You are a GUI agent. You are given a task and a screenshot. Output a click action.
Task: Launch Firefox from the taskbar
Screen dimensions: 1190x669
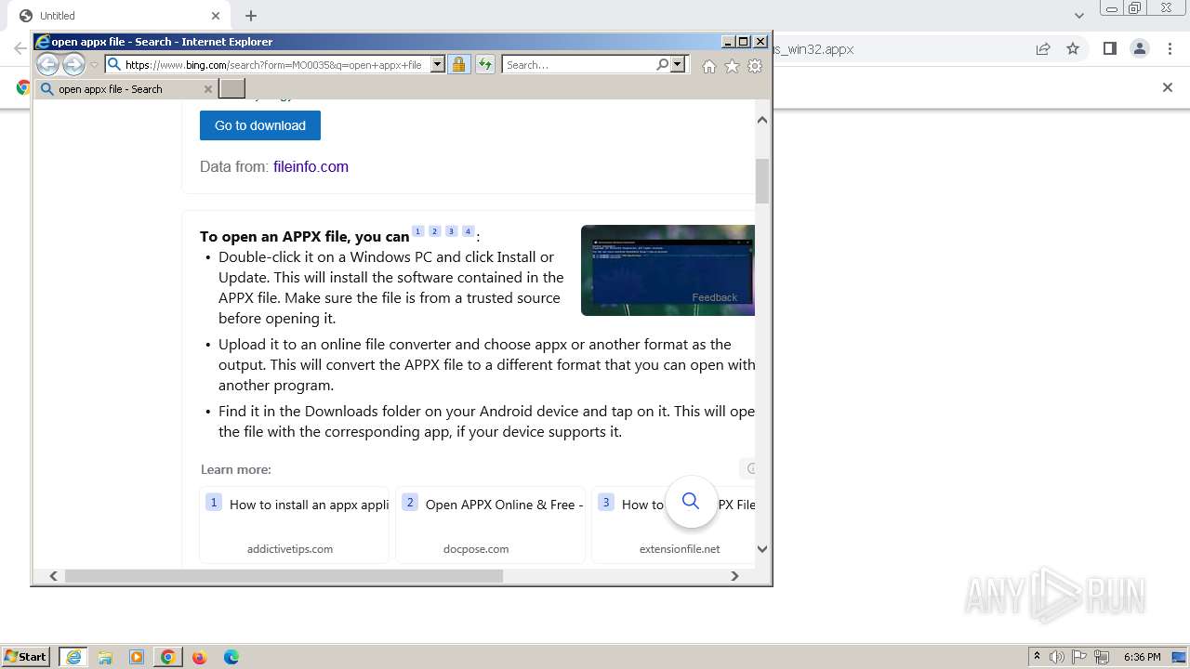pyautogui.click(x=199, y=657)
